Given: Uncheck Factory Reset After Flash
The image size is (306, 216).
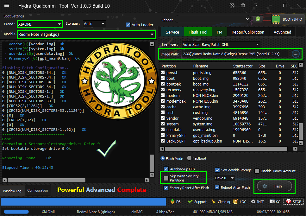Looking at the screenshot, I should tap(166, 187).
